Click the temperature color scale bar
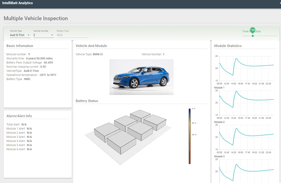 (190, 136)
